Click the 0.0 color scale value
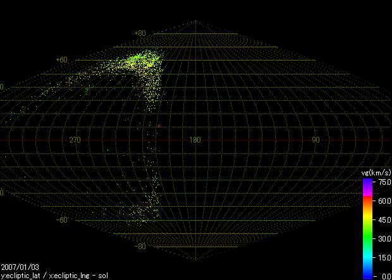This screenshot has height=280, width=392. (385, 276)
